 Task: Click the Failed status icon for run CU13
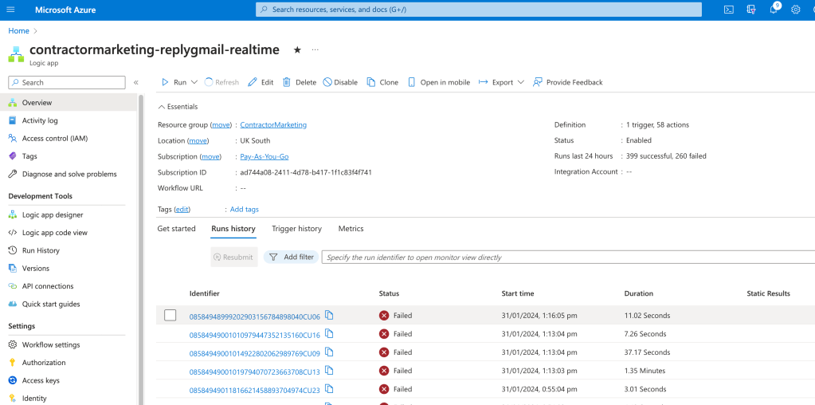pyautogui.click(x=384, y=371)
